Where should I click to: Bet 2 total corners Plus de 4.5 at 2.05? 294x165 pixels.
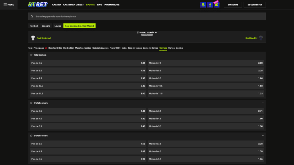[88, 152]
